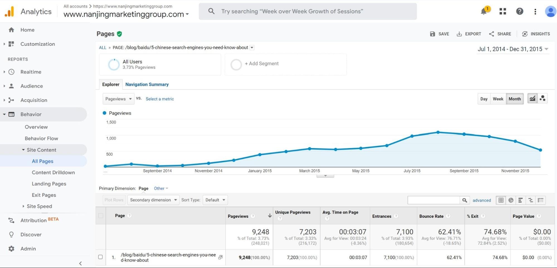Screen dimensions: 557x268
Task: Switch to the Navigation Summary tab
Action: [147, 84]
